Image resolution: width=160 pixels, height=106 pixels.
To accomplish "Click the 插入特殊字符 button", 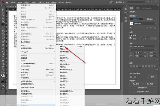I will pyautogui.click(x=143, y=88).
